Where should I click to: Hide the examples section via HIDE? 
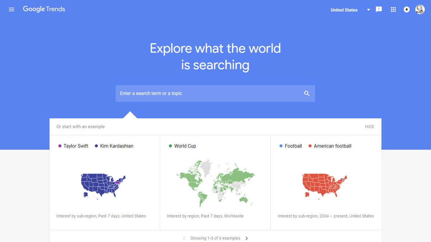[370, 127]
